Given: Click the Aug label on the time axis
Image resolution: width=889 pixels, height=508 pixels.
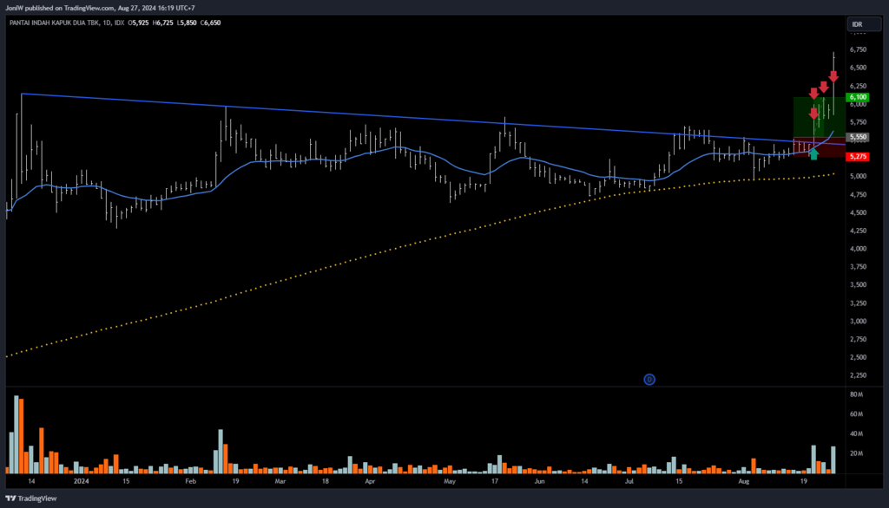Looking at the screenshot, I should 743,479.
